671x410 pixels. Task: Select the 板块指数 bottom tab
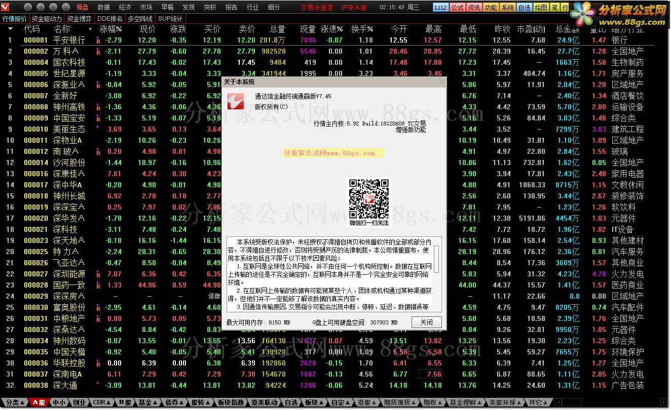pos(231,402)
